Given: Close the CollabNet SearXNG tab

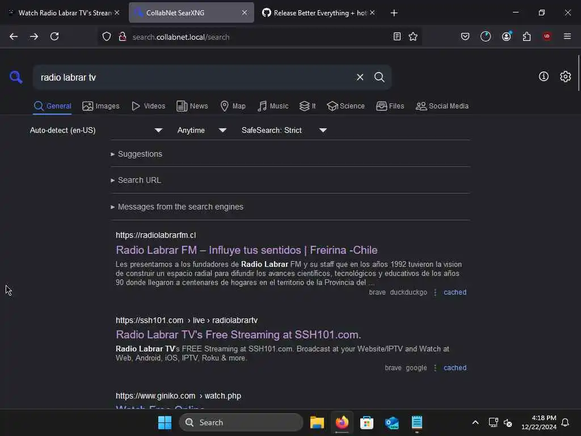Looking at the screenshot, I should (245, 12).
